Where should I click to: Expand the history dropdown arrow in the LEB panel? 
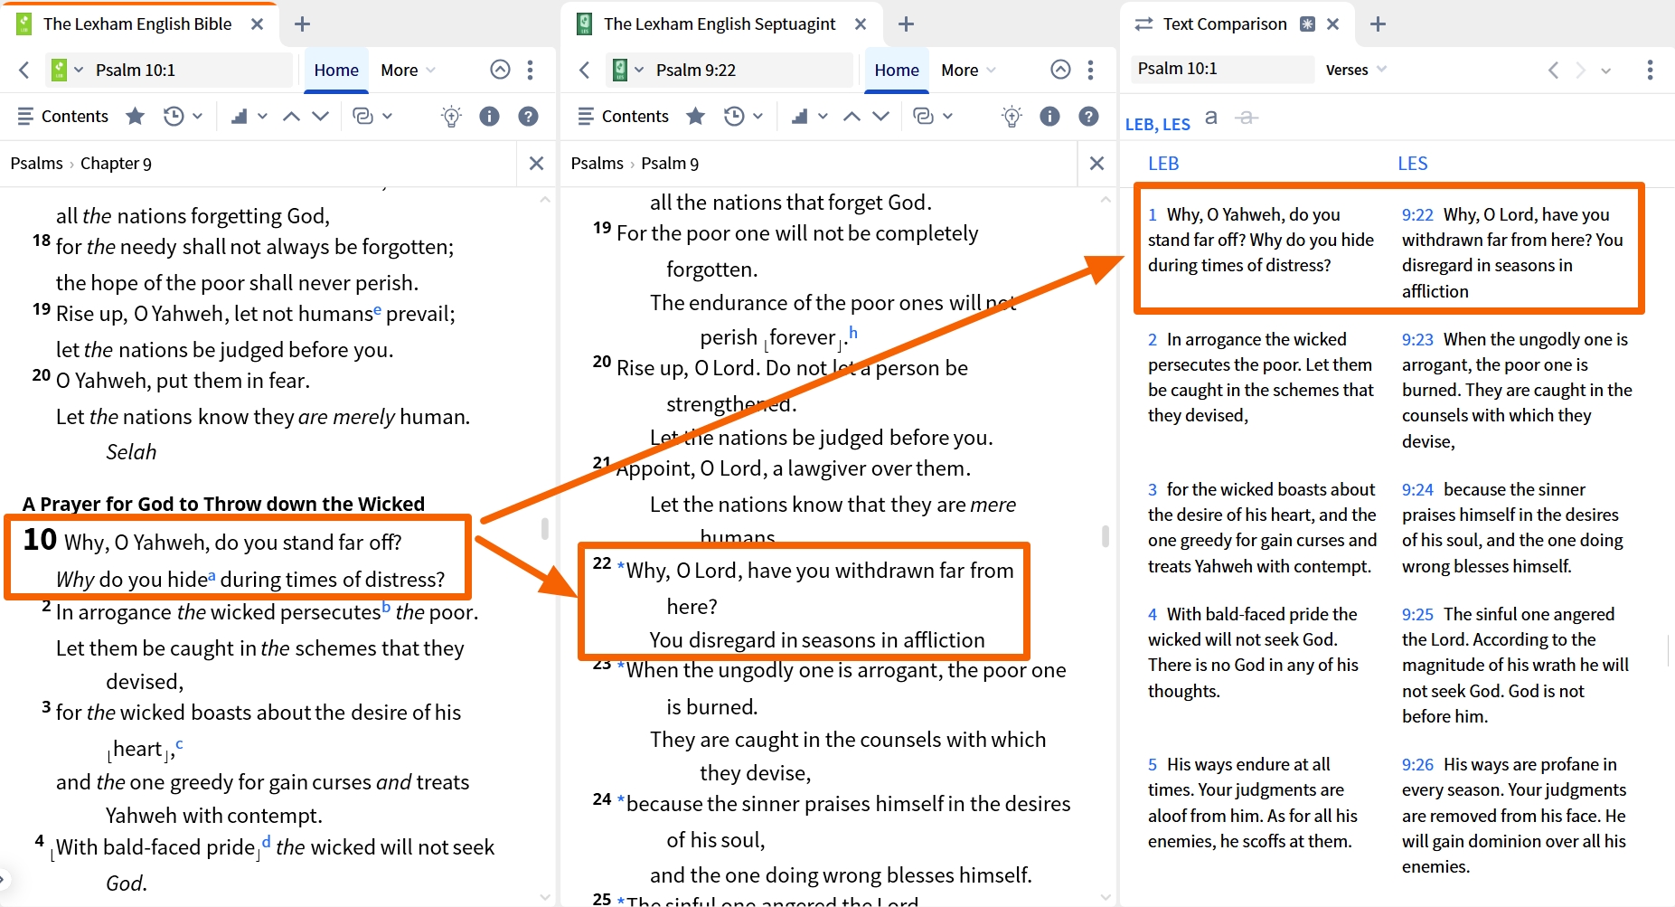click(198, 116)
